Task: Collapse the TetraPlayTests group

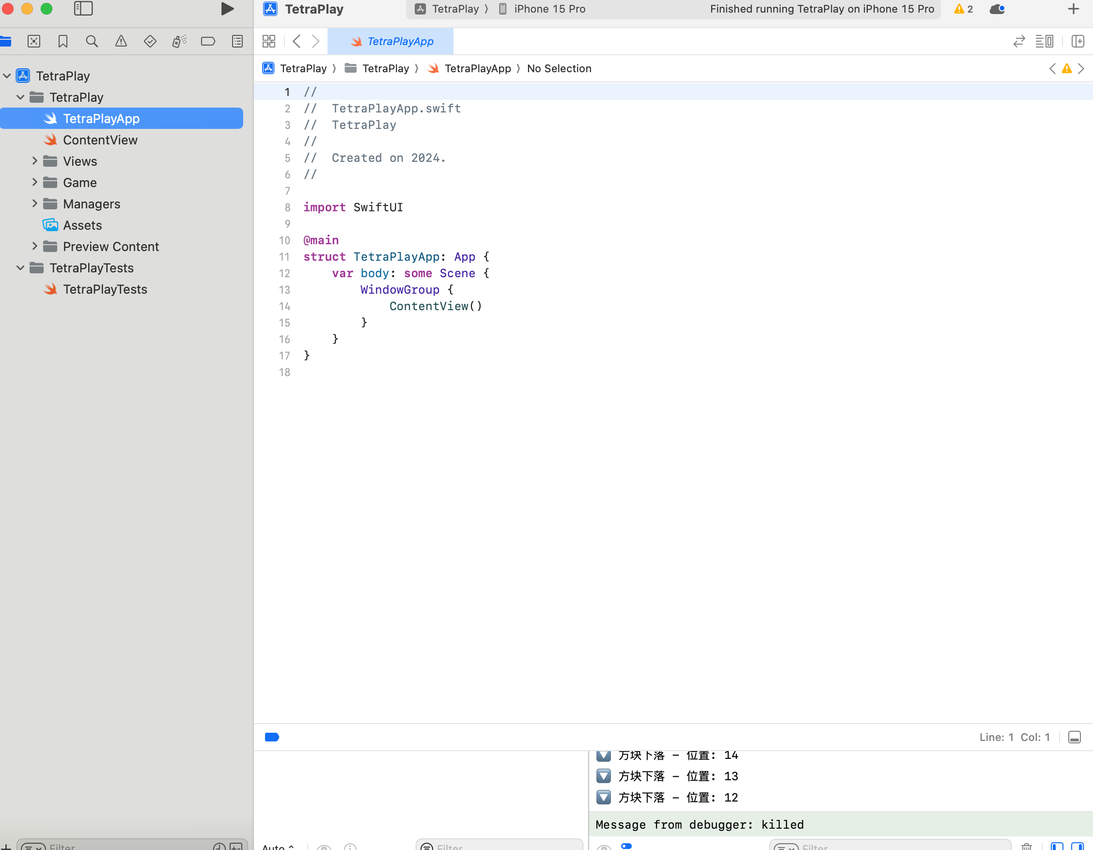Action: click(x=20, y=268)
